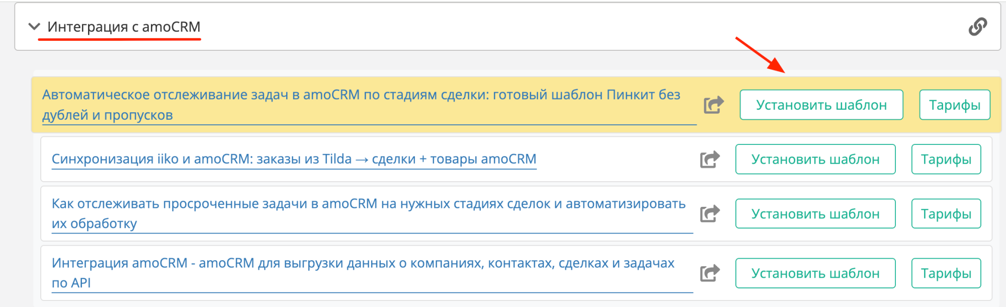Click the Интеграция с amoCRM section title

pos(124,27)
